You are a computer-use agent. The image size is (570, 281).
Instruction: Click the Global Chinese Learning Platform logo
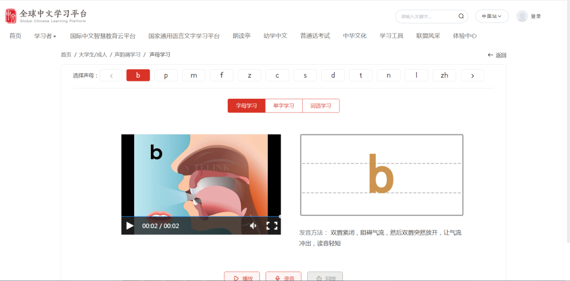[46, 16]
